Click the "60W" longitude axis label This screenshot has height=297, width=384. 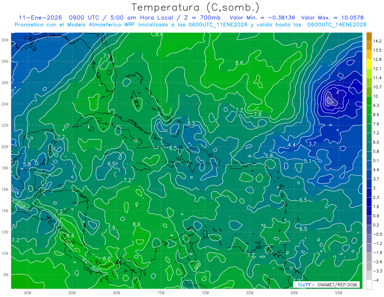pyautogui.click(x=294, y=293)
